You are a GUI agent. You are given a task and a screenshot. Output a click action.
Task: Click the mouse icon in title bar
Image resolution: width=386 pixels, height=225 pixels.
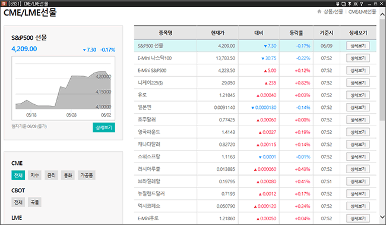click(x=338, y=4)
